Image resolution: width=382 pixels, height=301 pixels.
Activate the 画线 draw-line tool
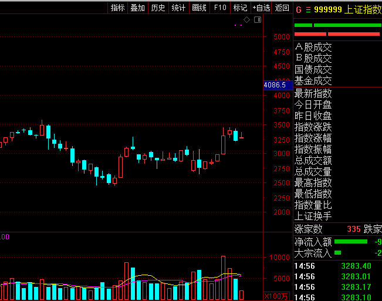pyautogui.click(x=199, y=8)
